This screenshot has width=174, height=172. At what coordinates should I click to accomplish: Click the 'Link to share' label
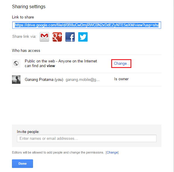click(23, 17)
